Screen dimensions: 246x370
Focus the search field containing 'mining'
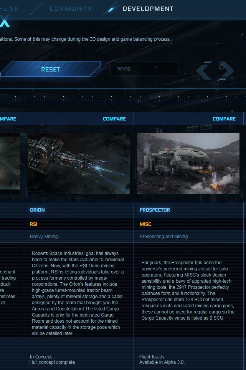pos(144,68)
